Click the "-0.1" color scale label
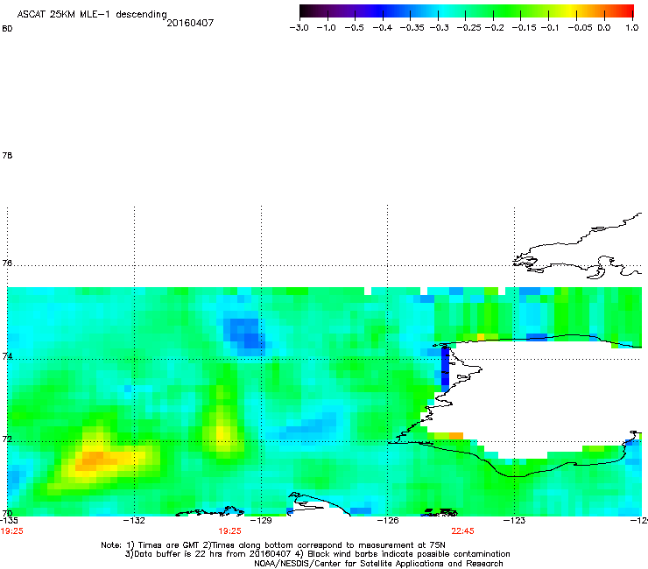 [x=549, y=28]
